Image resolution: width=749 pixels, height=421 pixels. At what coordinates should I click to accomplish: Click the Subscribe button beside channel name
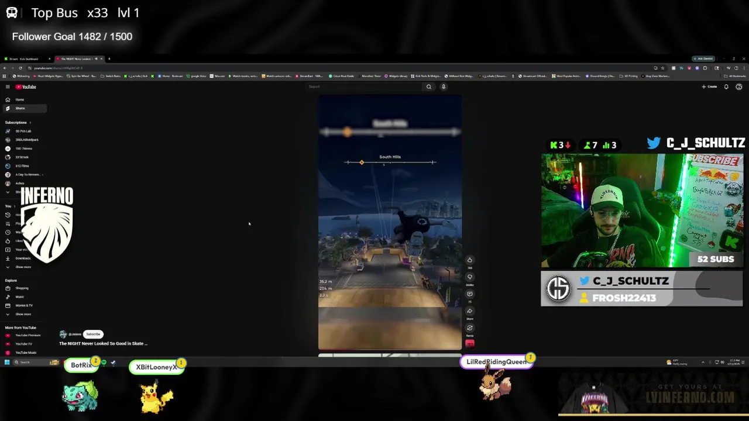point(93,334)
